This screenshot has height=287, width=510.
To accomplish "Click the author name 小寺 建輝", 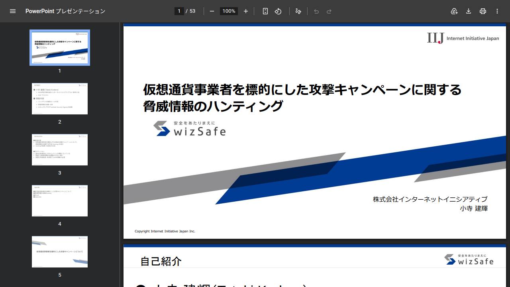I will 474,208.
